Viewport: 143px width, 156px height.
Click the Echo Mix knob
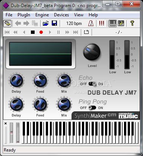point(64,80)
